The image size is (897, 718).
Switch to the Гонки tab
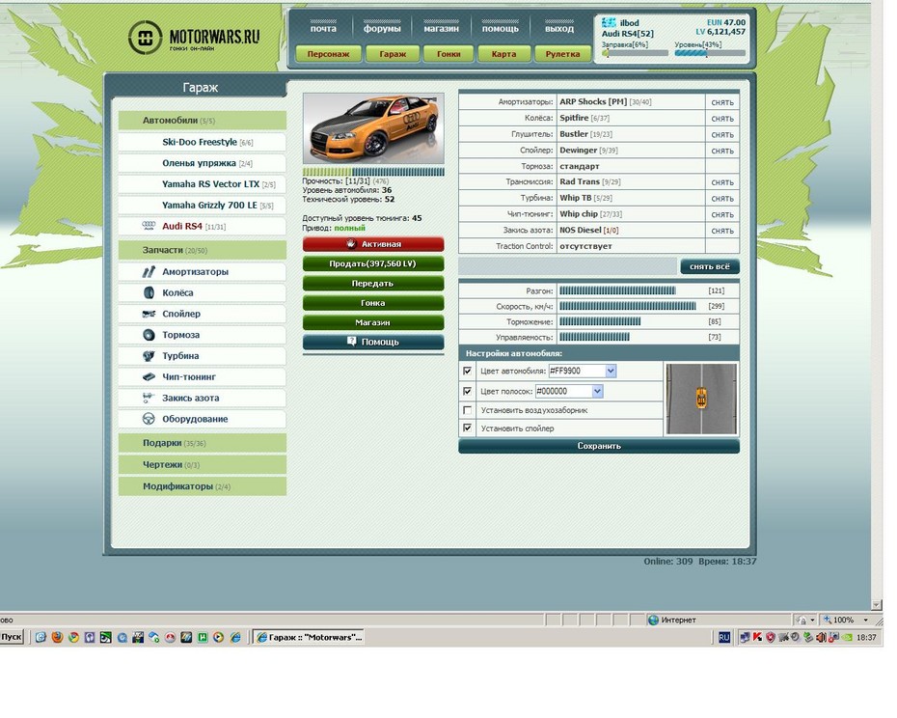[448, 54]
